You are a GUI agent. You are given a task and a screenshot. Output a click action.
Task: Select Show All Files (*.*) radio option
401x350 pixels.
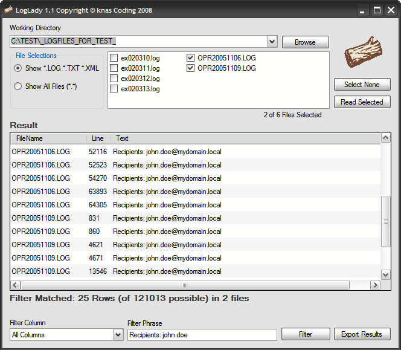[x=18, y=86]
